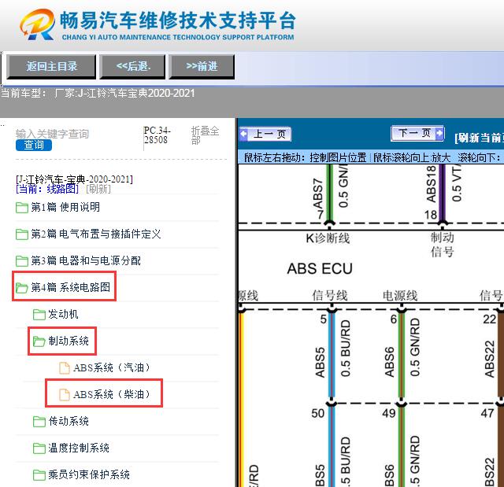Click the open folder icon next to 制动系统
This screenshot has width=504, height=487.
click(39, 341)
